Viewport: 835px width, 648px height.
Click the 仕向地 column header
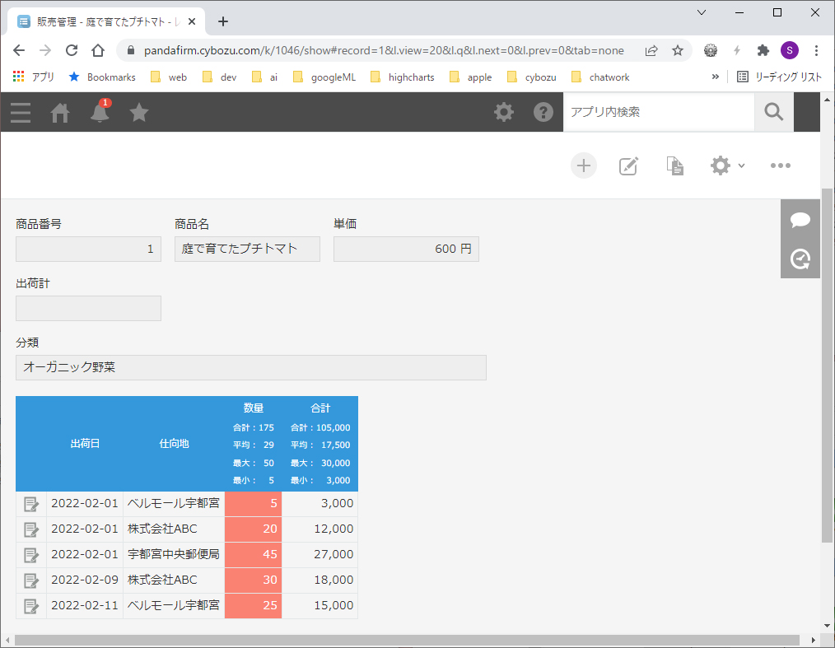click(174, 444)
